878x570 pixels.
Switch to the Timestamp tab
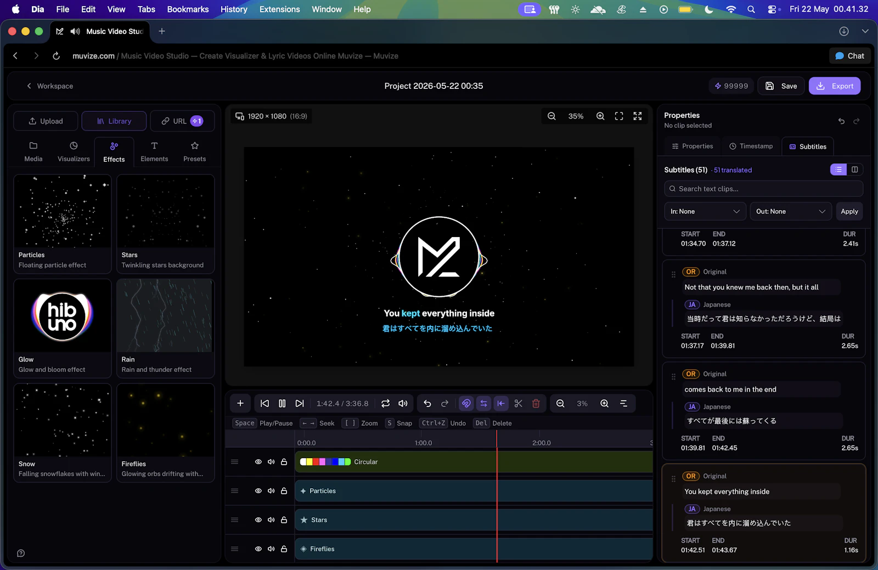pyautogui.click(x=751, y=146)
